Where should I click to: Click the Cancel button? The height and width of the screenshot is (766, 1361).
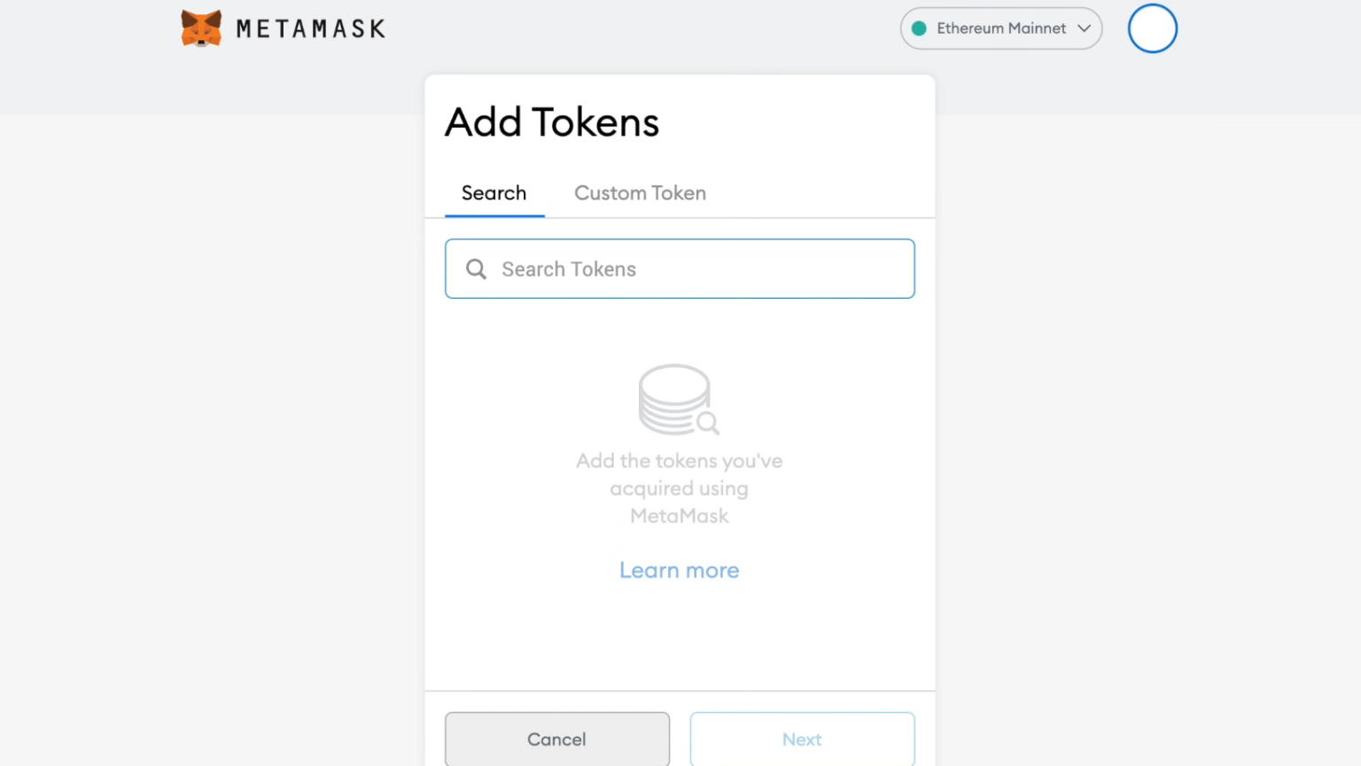556,739
